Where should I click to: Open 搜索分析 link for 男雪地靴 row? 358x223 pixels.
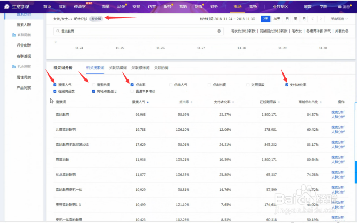click(x=338, y=157)
